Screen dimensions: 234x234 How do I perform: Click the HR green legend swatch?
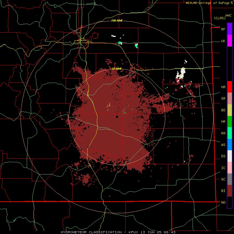(x=230, y=122)
